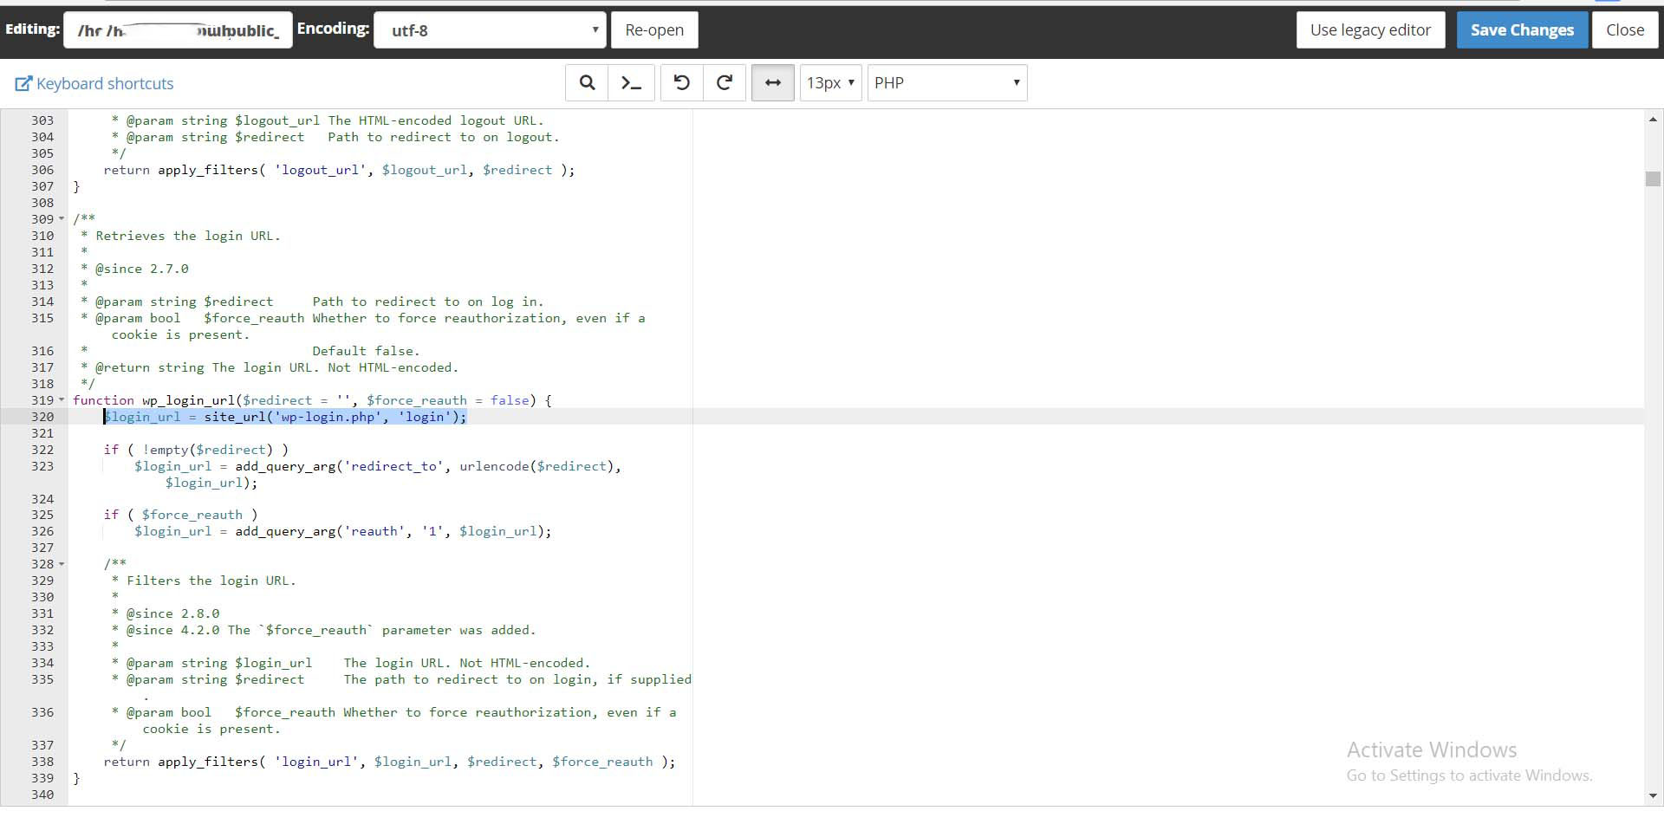Screen dimensions: 1664x824
Task: Click '@return string The login URL' comment
Action: click(x=276, y=367)
